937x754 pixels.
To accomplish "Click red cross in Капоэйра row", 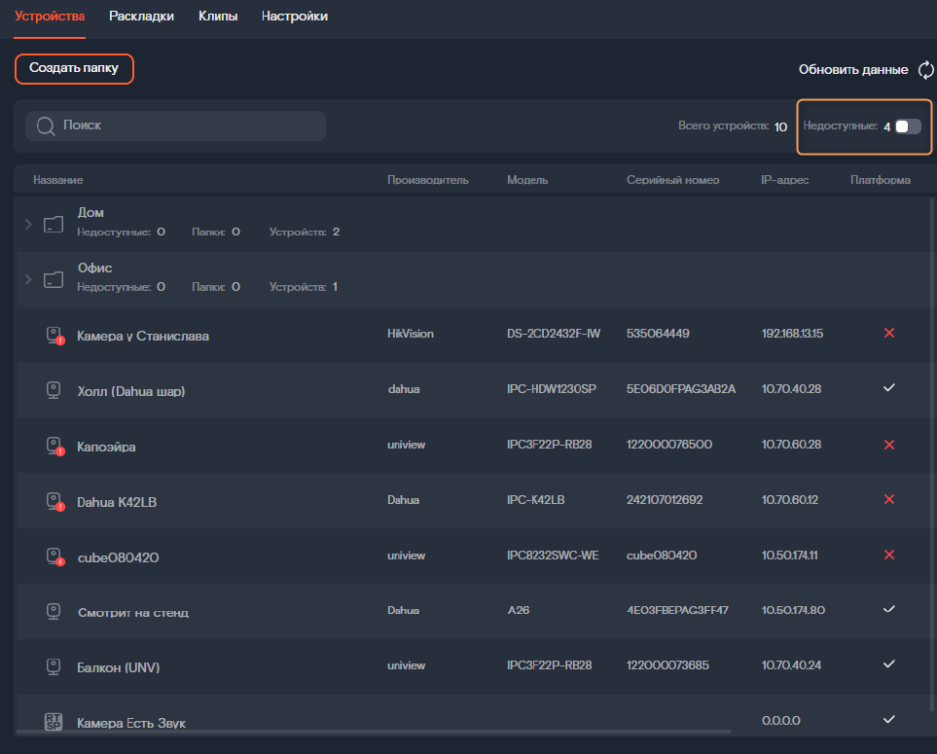I will click(x=889, y=445).
